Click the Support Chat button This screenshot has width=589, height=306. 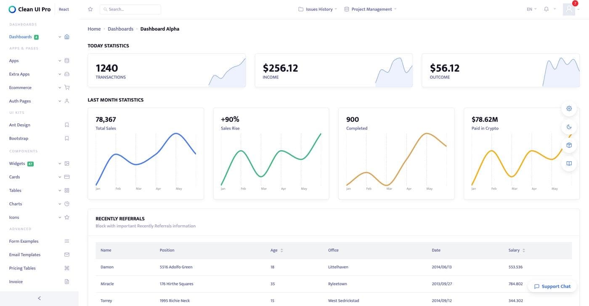[x=552, y=286]
